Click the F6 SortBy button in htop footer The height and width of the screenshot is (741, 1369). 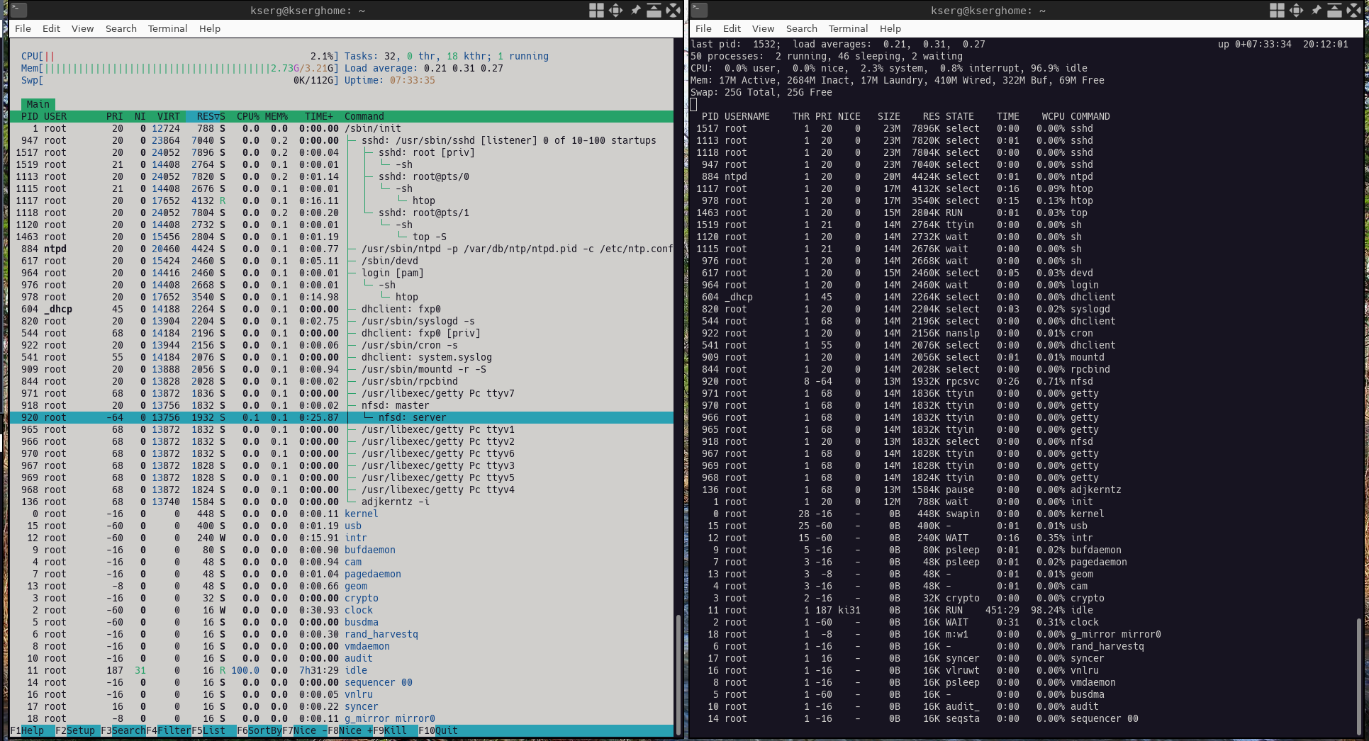pos(259,730)
